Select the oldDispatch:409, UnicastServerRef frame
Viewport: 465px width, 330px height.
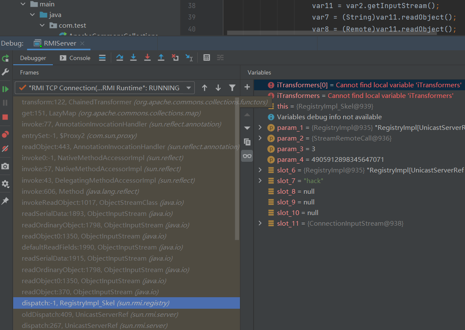(x=100, y=314)
